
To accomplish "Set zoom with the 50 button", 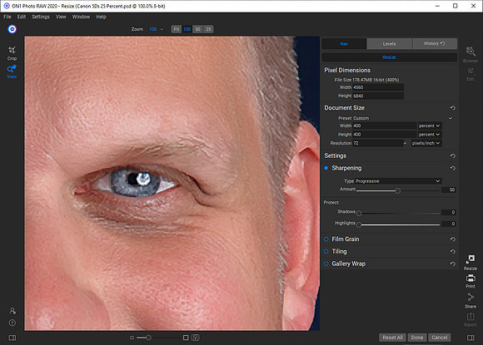I will [197, 29].
